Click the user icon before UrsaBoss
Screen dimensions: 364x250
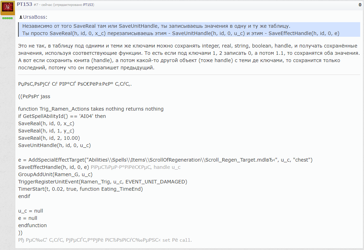pyautogui.click(x=21, y=17)
